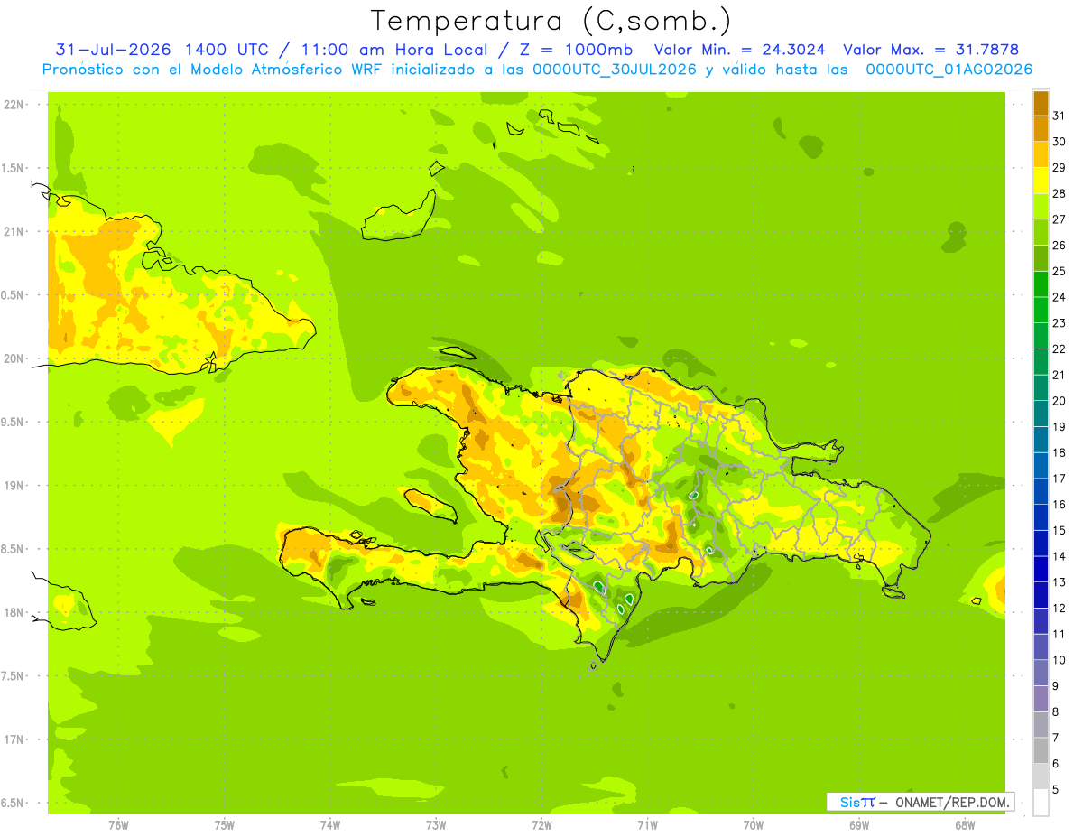Click the 'Temperatura (C,somb.)' map title
This screenshot has height=837, width=1083.
click(x=551, y=21)
